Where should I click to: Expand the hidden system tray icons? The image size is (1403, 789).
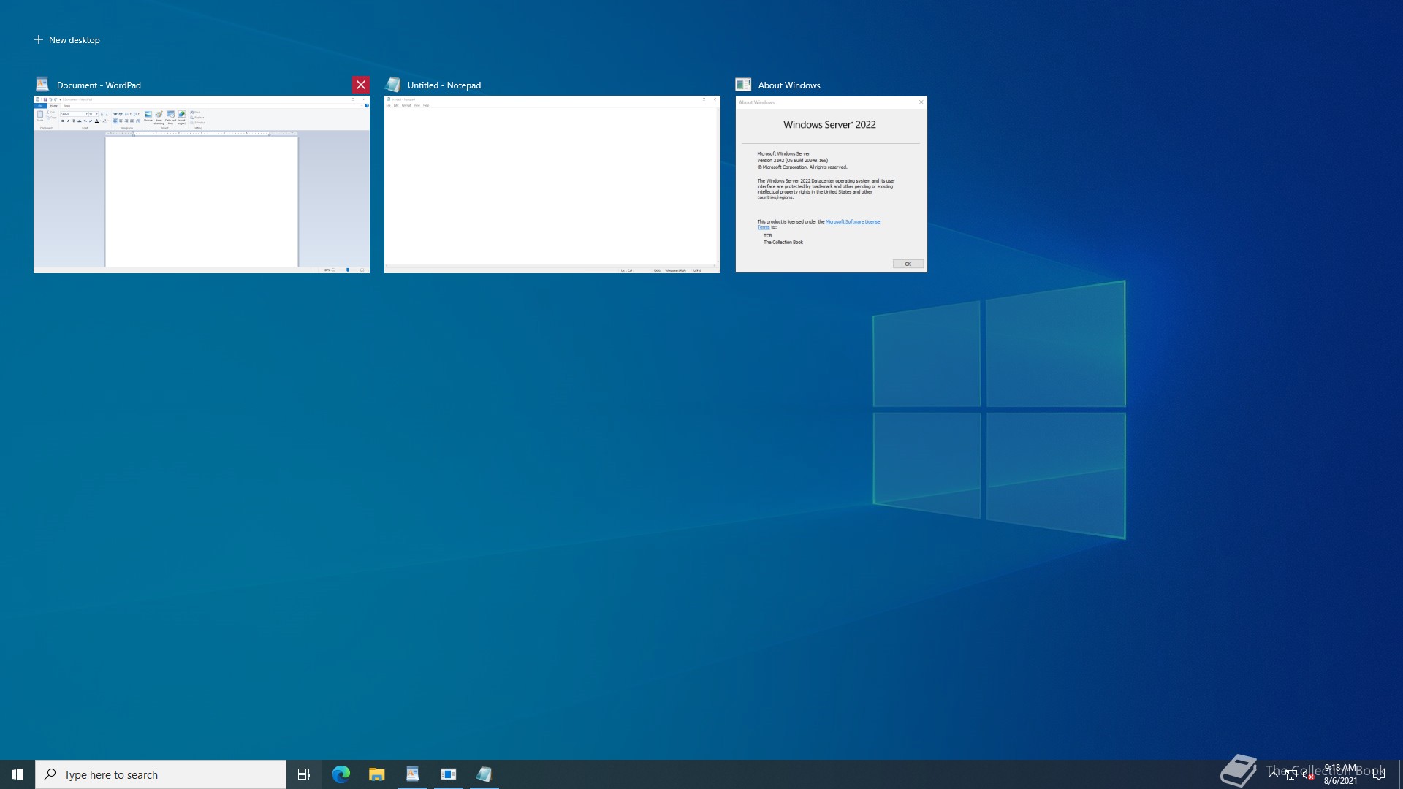pyautogui.click(x=1274, y=774)
